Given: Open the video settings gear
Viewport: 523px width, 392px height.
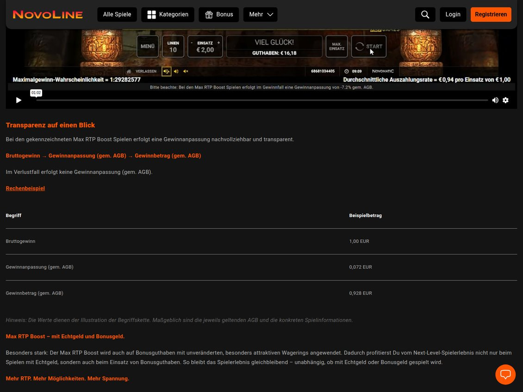Looking at the screenshot, I should (x=506, y=100).
